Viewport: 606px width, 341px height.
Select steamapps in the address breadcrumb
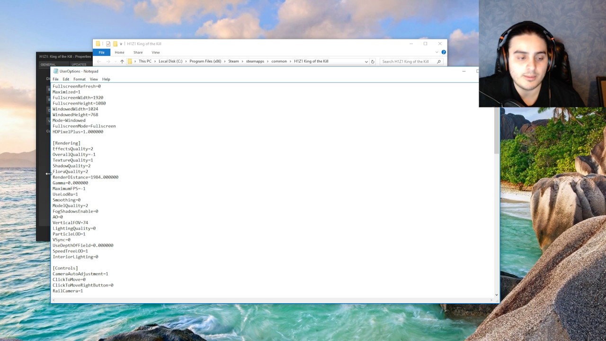255,62
